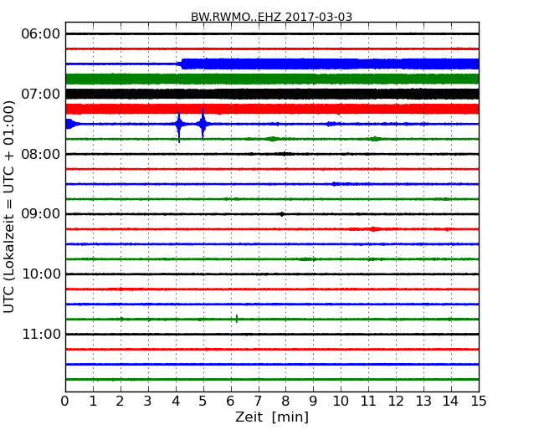The height and width of the screenshot is (435, 544).
Task: Click the plot title BW.RWMO..EHZ 2017-03-03
Action: coord(271,17)
